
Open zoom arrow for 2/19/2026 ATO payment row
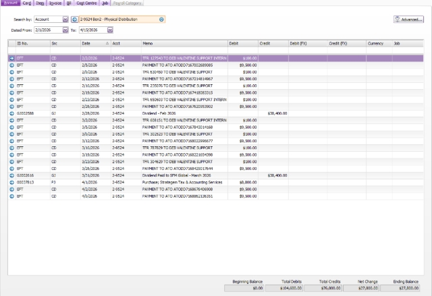coord(11,92)
